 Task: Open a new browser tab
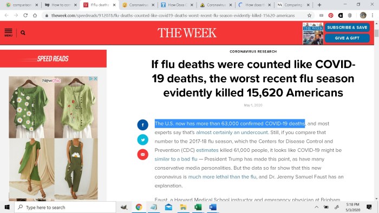coord(319,5)
